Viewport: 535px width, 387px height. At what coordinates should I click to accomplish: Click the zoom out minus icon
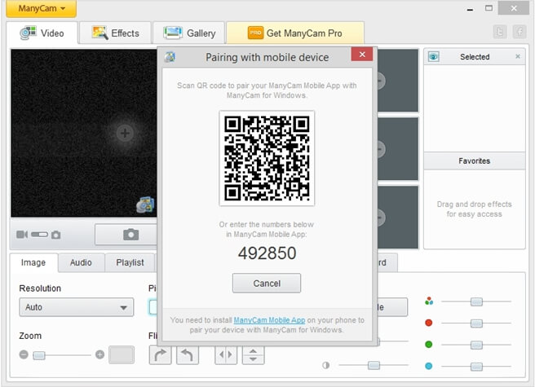pyautogui.click(x=24, y=354)
